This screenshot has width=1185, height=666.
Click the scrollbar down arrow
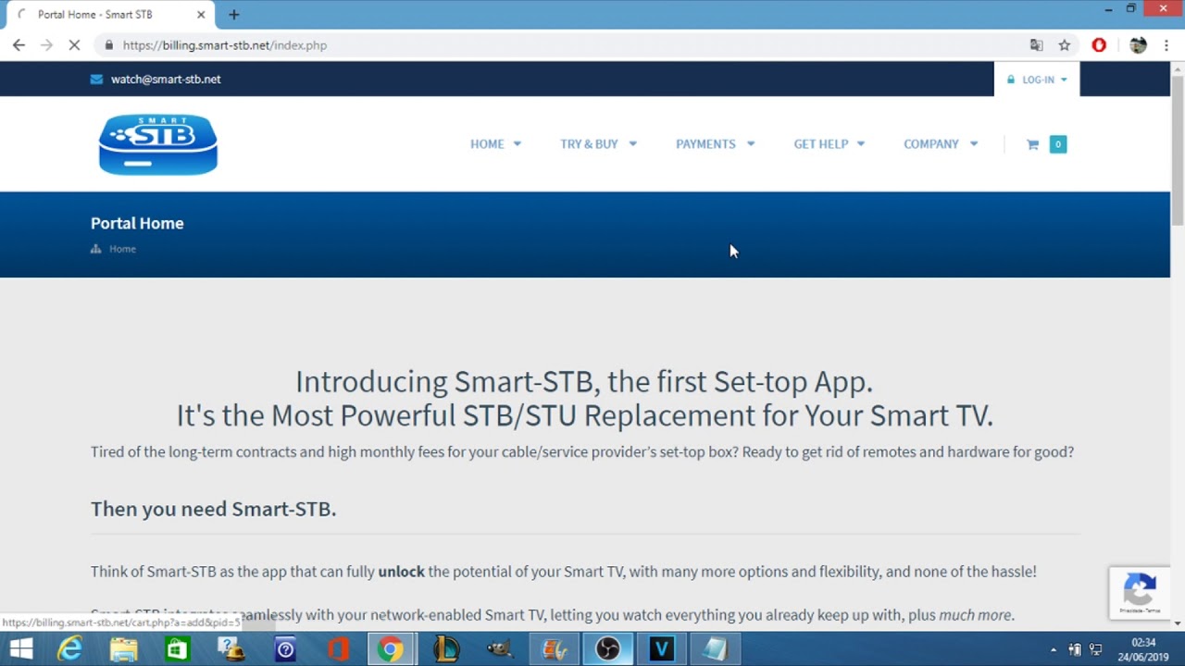tap(1178, 623)
